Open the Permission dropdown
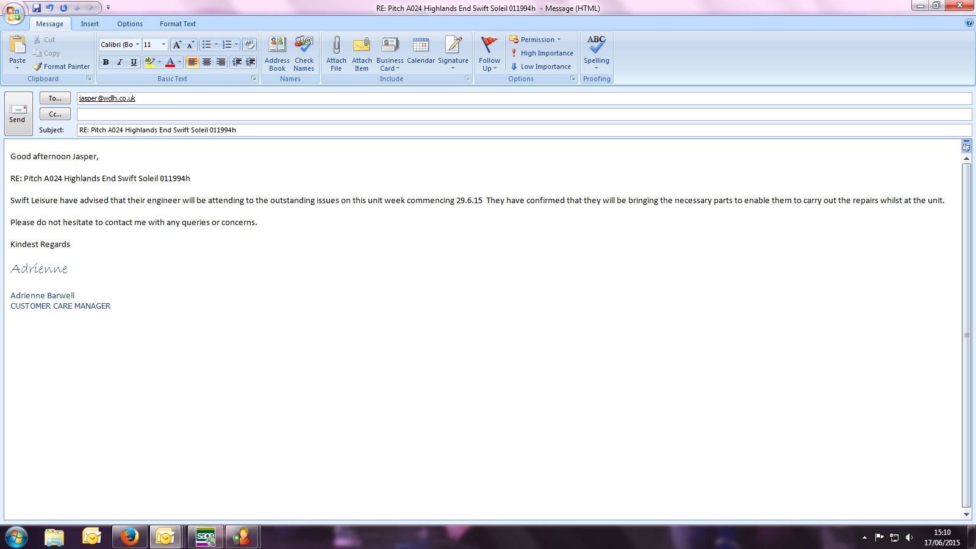 coord(536,40)
